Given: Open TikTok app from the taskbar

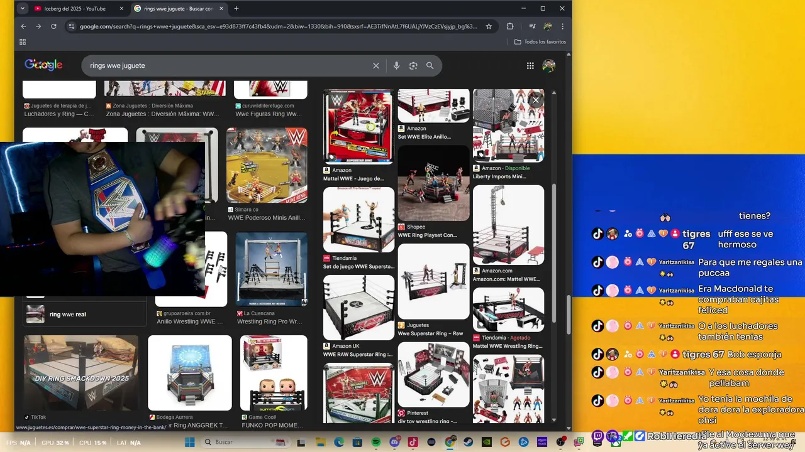Looking at the screenshot, I should (x=413, y=442).
